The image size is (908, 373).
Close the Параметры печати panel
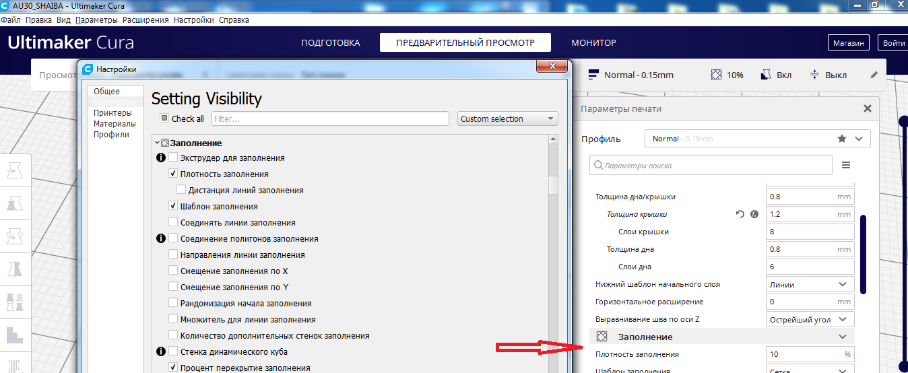click(868, 108)
